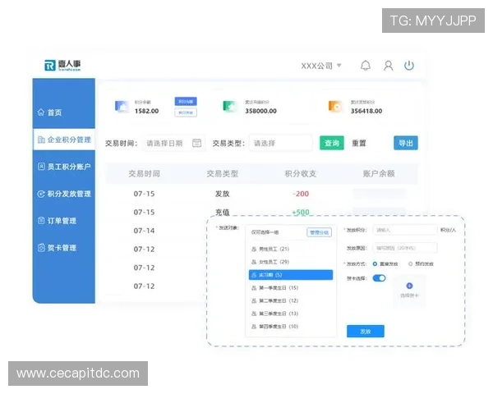Select the 第四季度生日 (10) group
This screenshot has width=493, height=394.
291,327
